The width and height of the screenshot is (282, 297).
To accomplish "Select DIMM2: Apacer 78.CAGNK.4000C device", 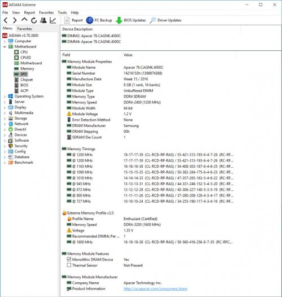I will pyautogui.click(x=91, y=36).
